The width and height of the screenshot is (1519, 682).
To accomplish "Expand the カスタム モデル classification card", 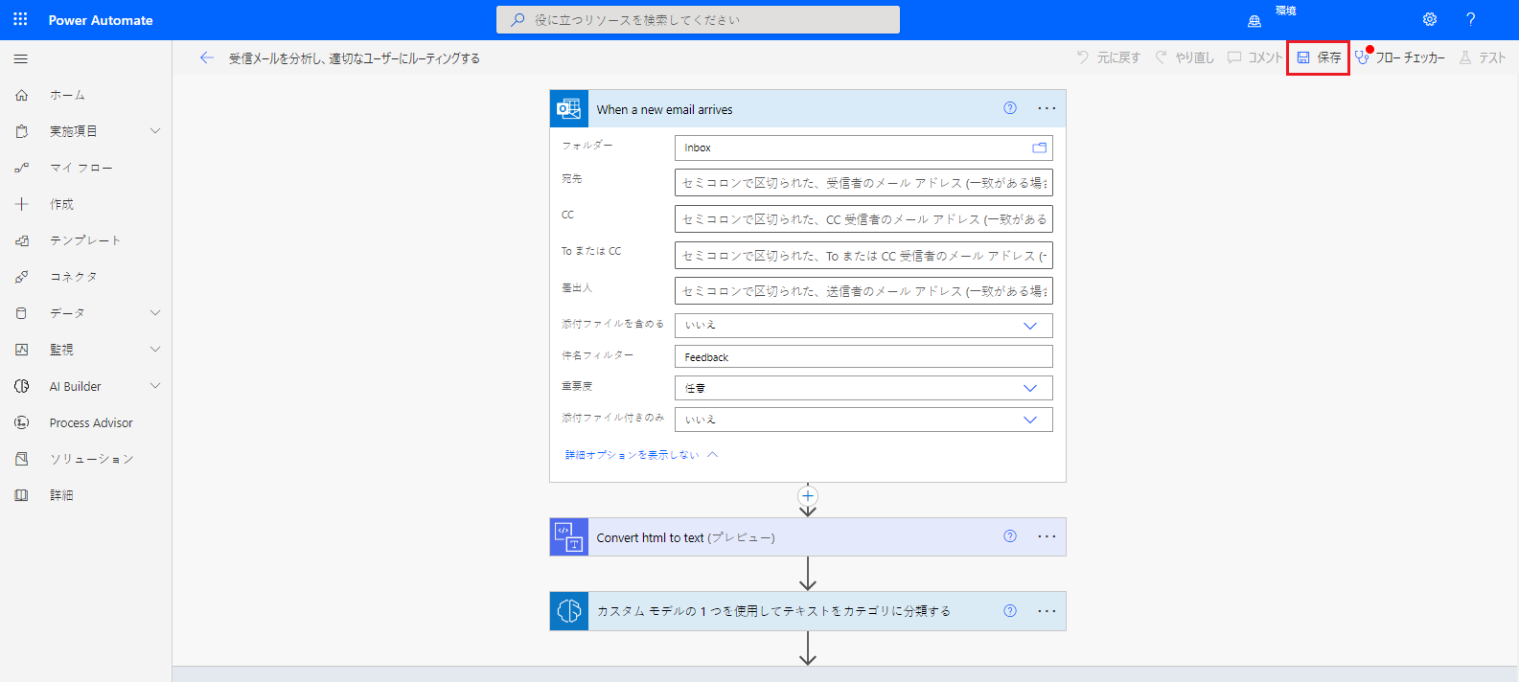I will click(x=808, y=611).
